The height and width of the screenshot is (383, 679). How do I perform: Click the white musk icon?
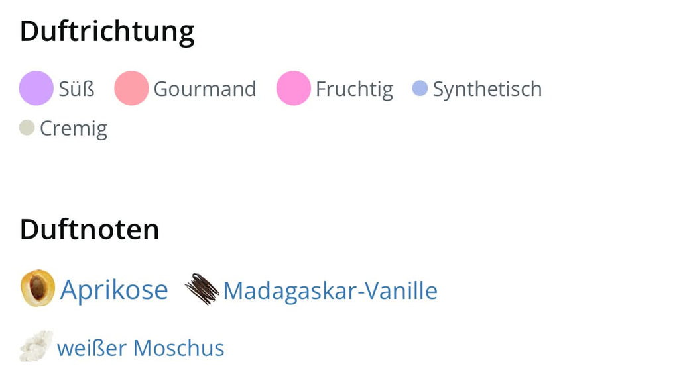[x=36, y=346]
